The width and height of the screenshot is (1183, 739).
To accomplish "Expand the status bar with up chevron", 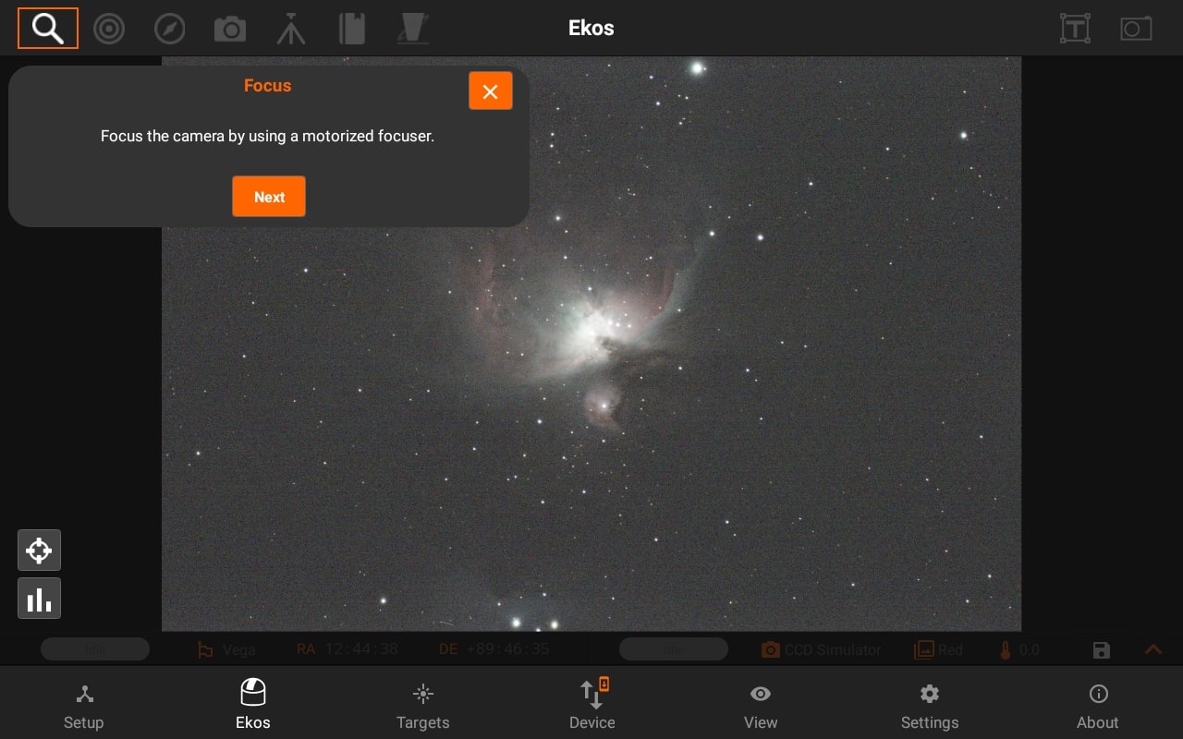I will [1153, 649].
